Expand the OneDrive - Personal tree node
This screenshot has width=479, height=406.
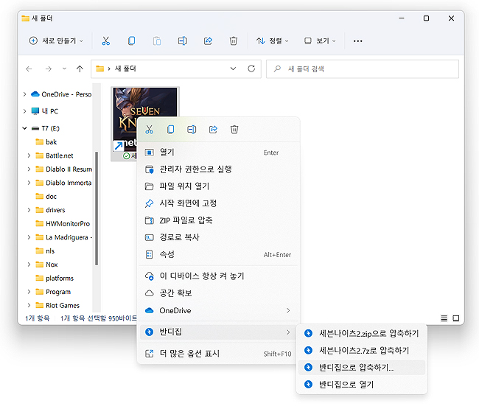[25, 94]
